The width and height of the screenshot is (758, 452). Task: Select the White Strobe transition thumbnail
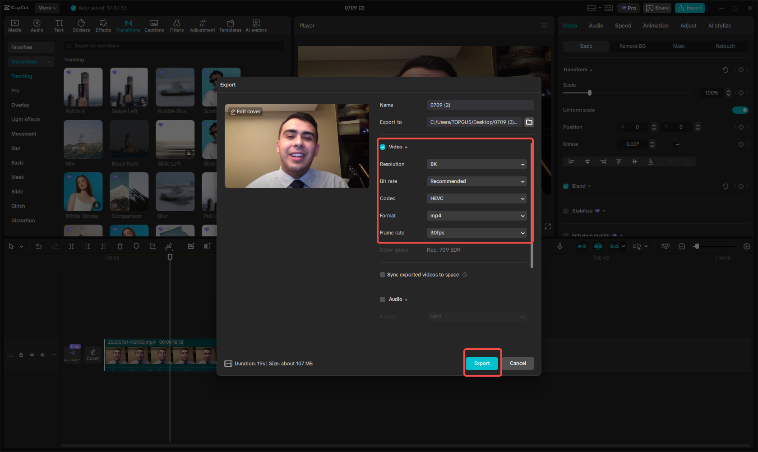click(83, 192)
